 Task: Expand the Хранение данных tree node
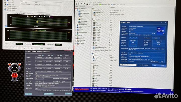pos(76,32)
